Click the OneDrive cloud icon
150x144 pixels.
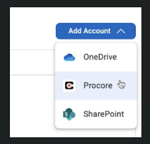pos(69,57)
